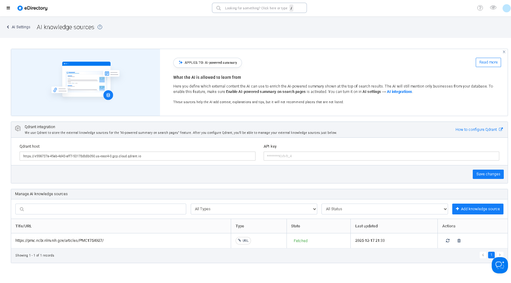Click the Title/URL column header
This screenshot has width=511, height=283.
pyautogui.click(x=24, y=226)
